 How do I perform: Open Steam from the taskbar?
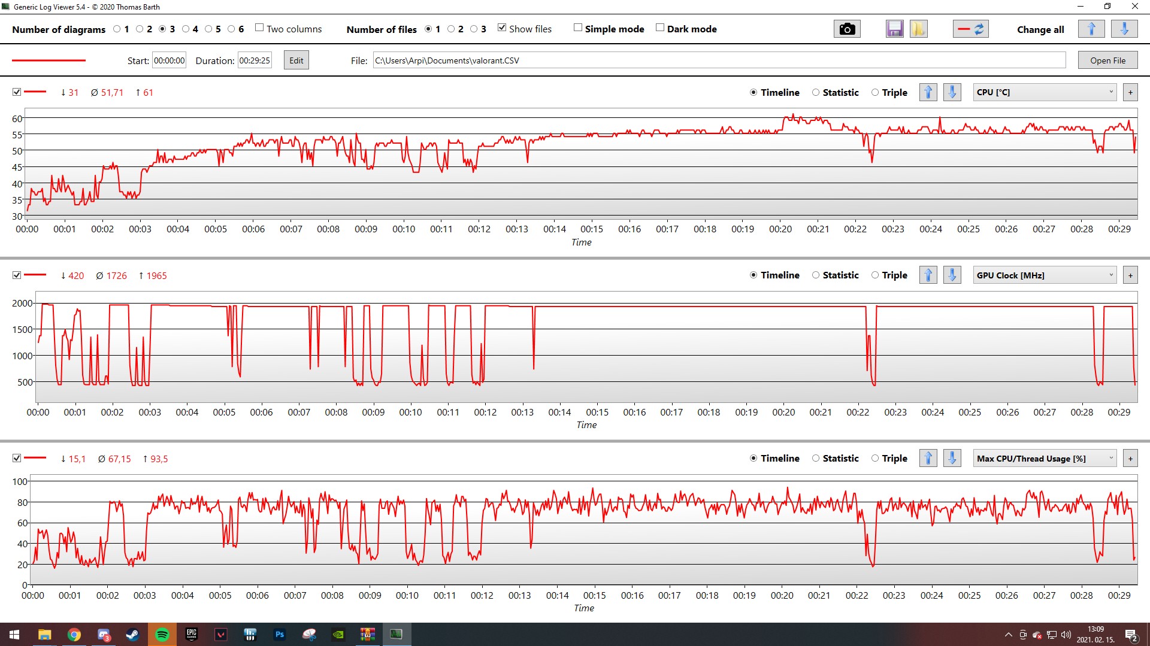tap(132, 635)
